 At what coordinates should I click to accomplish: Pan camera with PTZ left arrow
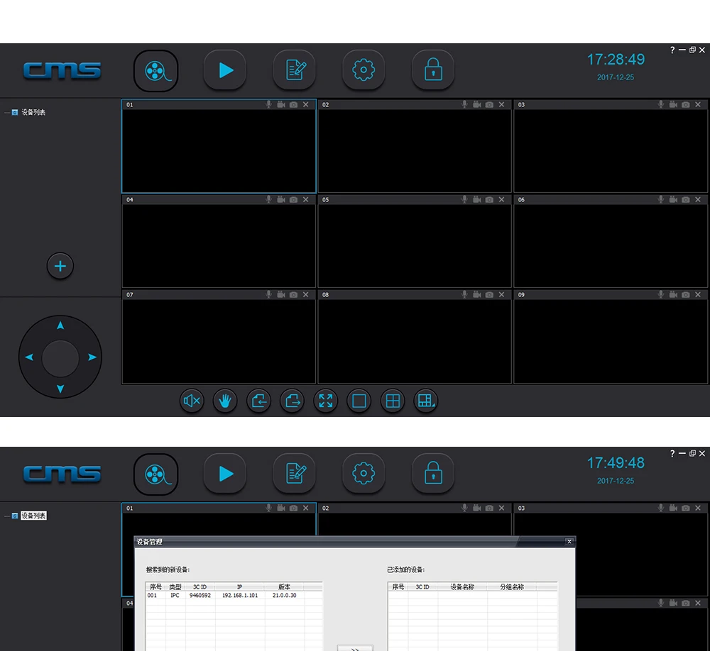pos(29,357)
